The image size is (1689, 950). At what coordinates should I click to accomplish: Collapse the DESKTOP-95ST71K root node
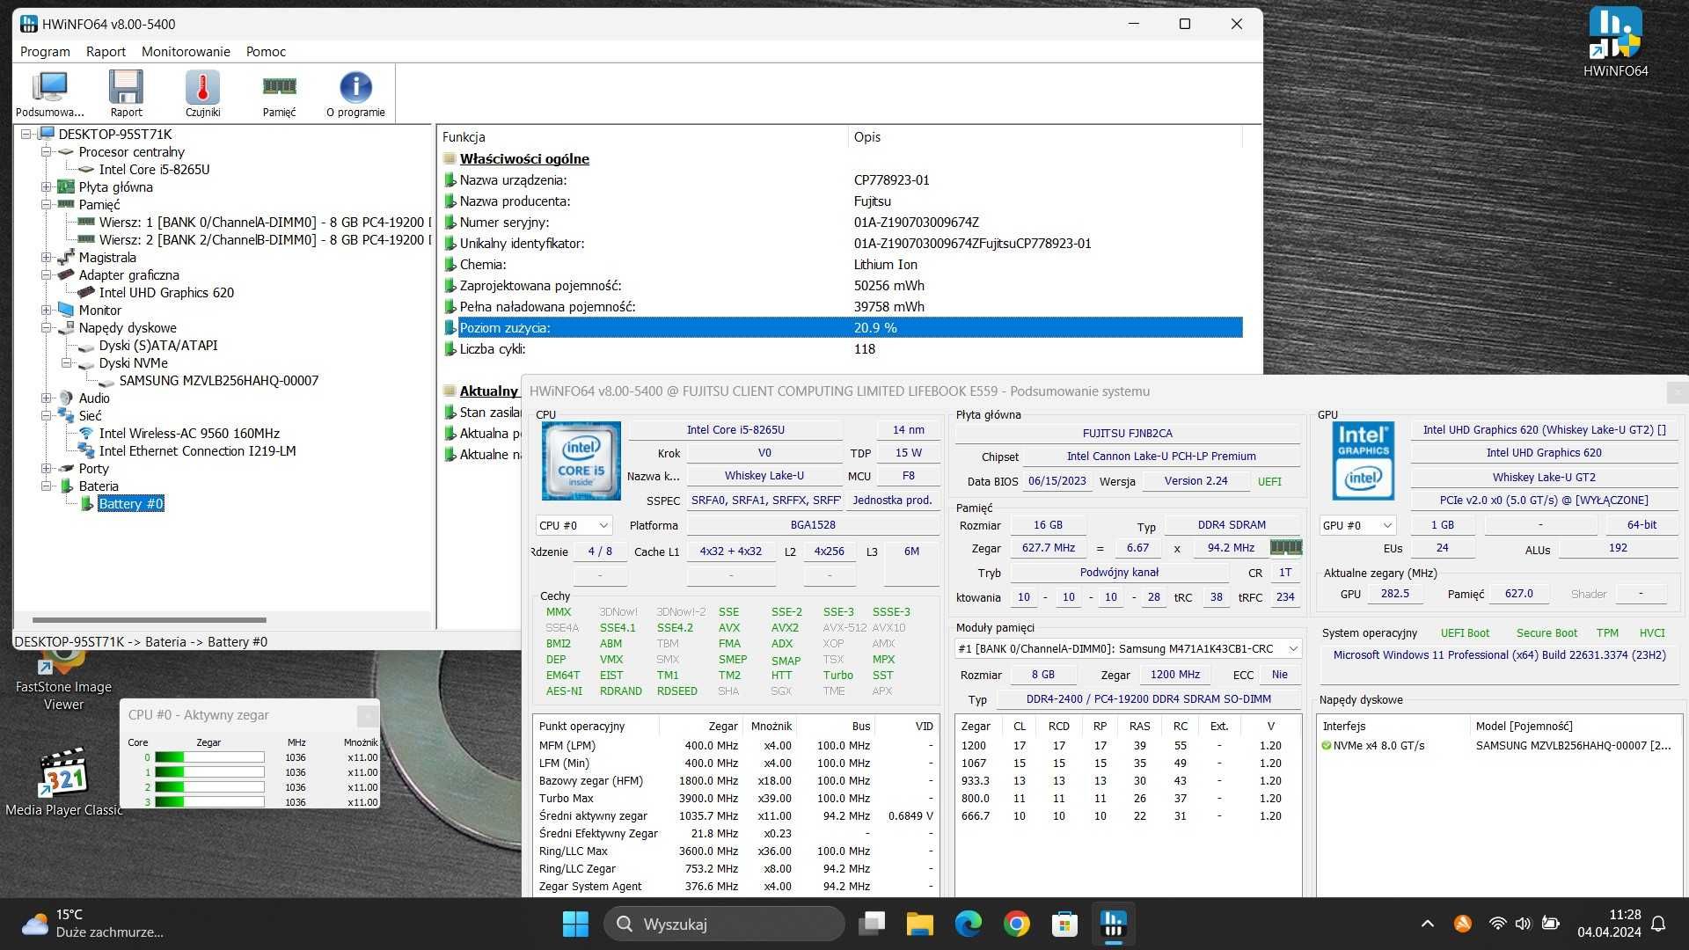[26, 134]
